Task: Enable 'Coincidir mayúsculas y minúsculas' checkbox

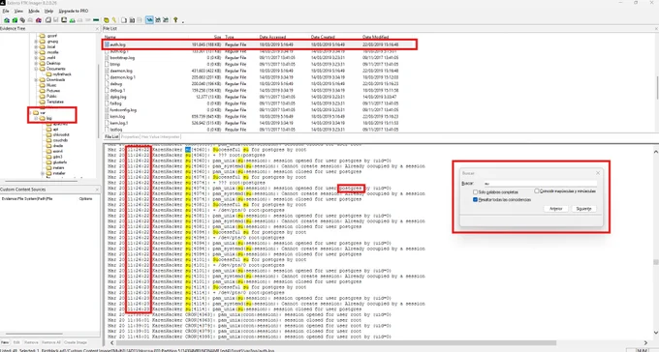Action: coord(537,191)
